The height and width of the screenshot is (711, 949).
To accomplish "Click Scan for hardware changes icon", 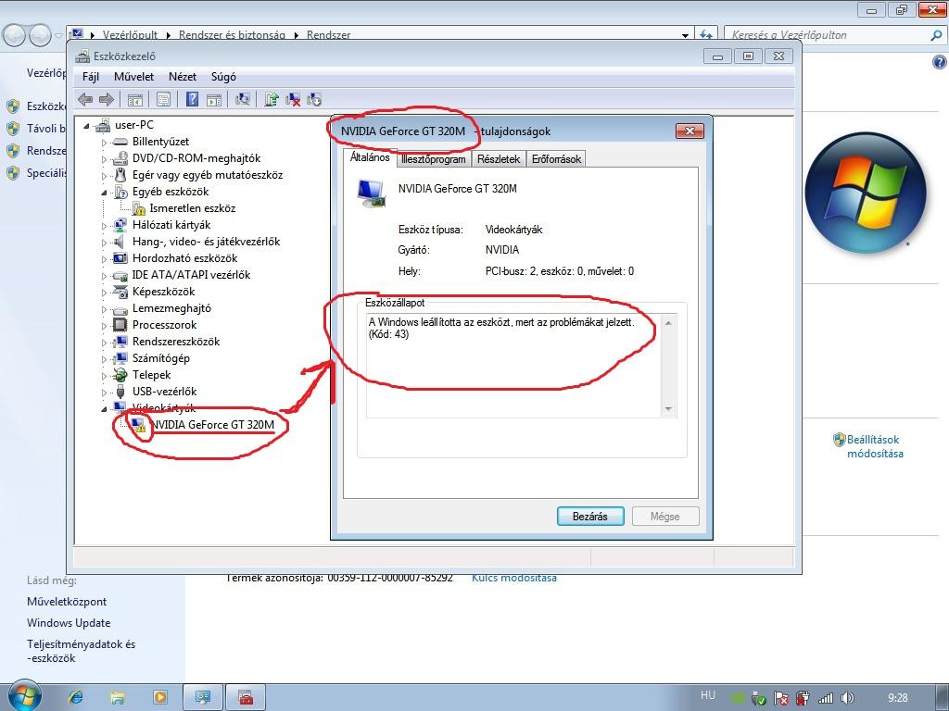I will pyautogui.click(x=243, y=99).
